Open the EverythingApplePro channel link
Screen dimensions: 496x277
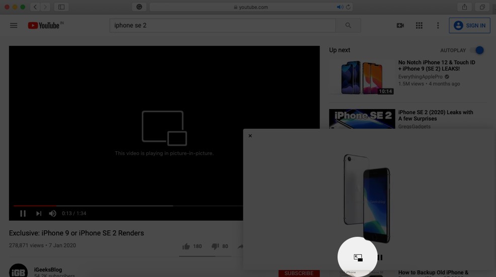point(421,77)
